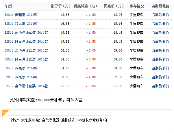Click the red down arrow beside 4.00
Viewport: 174px width, 133px height.
click(x=87, y=77)
